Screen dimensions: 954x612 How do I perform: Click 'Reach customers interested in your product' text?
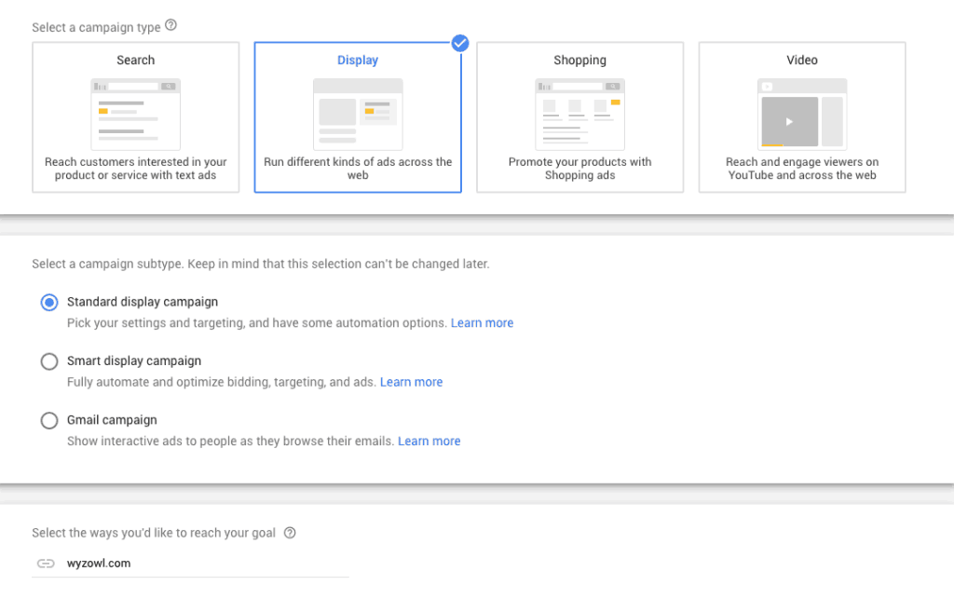click(136, 169)
